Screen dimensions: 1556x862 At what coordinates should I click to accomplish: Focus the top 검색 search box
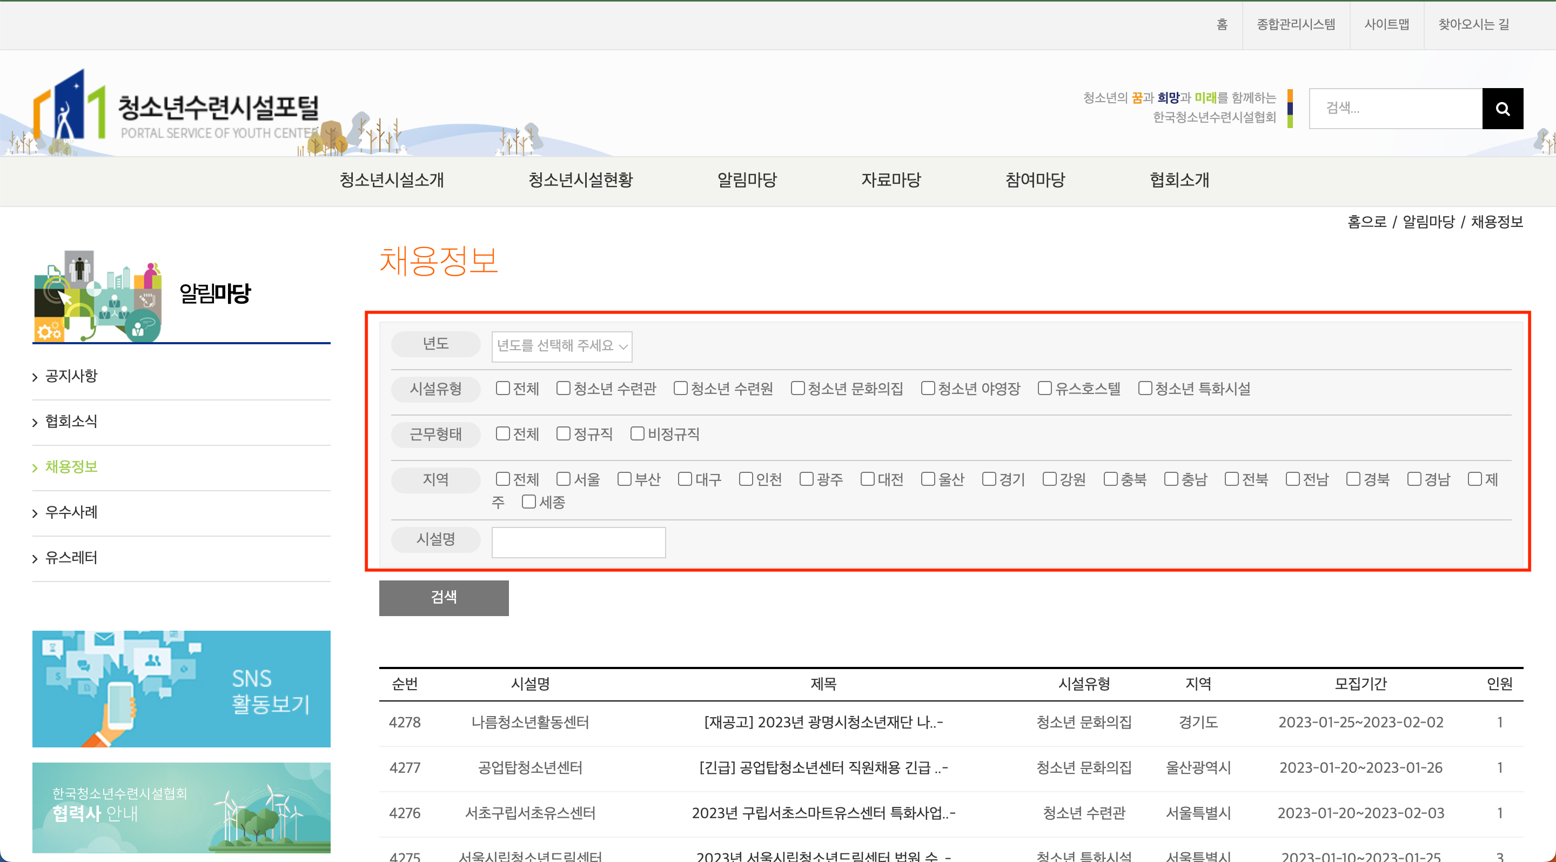[1394, 109]
